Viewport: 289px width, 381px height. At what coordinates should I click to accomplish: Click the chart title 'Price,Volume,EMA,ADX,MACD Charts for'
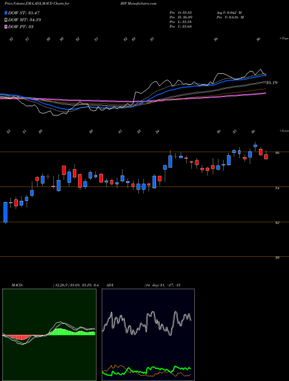click(x=37, y=3)
